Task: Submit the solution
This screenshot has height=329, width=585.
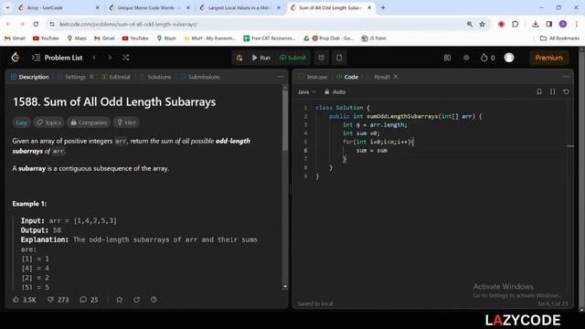Action: point(292,58)
